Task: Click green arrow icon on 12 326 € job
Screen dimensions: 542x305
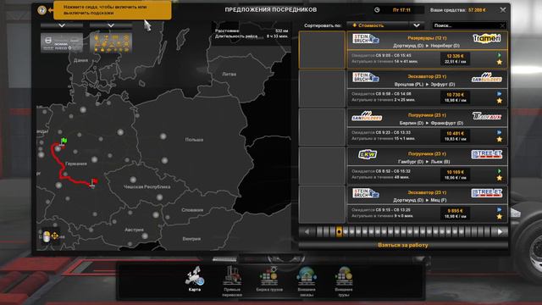Action: click(x=499, y=55)
